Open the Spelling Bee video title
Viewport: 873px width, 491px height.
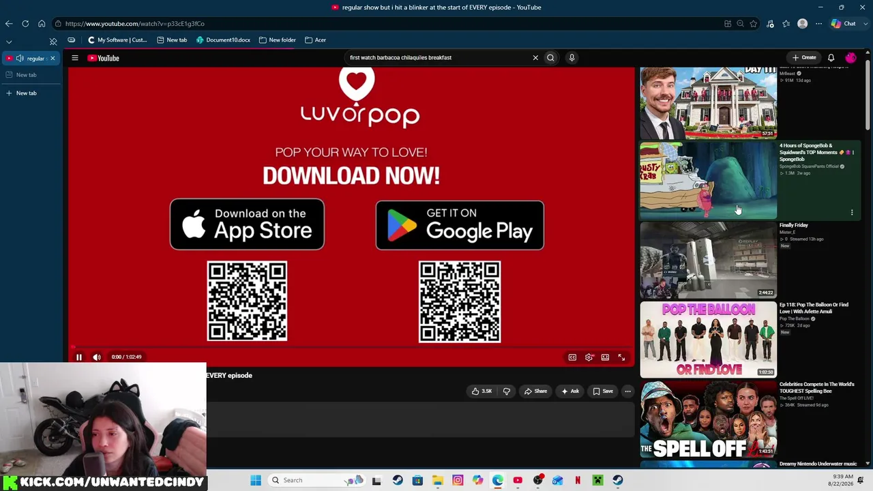tap(817, 387)
